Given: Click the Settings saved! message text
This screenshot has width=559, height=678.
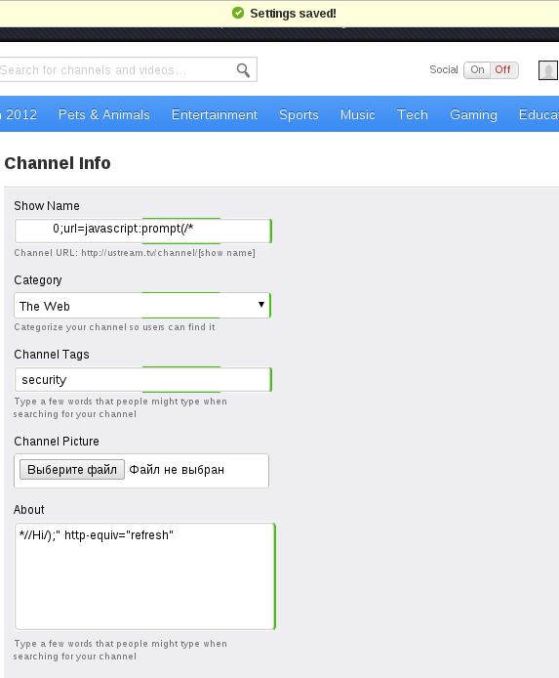Looking at the screenshot, I should [x=293, y=14].
